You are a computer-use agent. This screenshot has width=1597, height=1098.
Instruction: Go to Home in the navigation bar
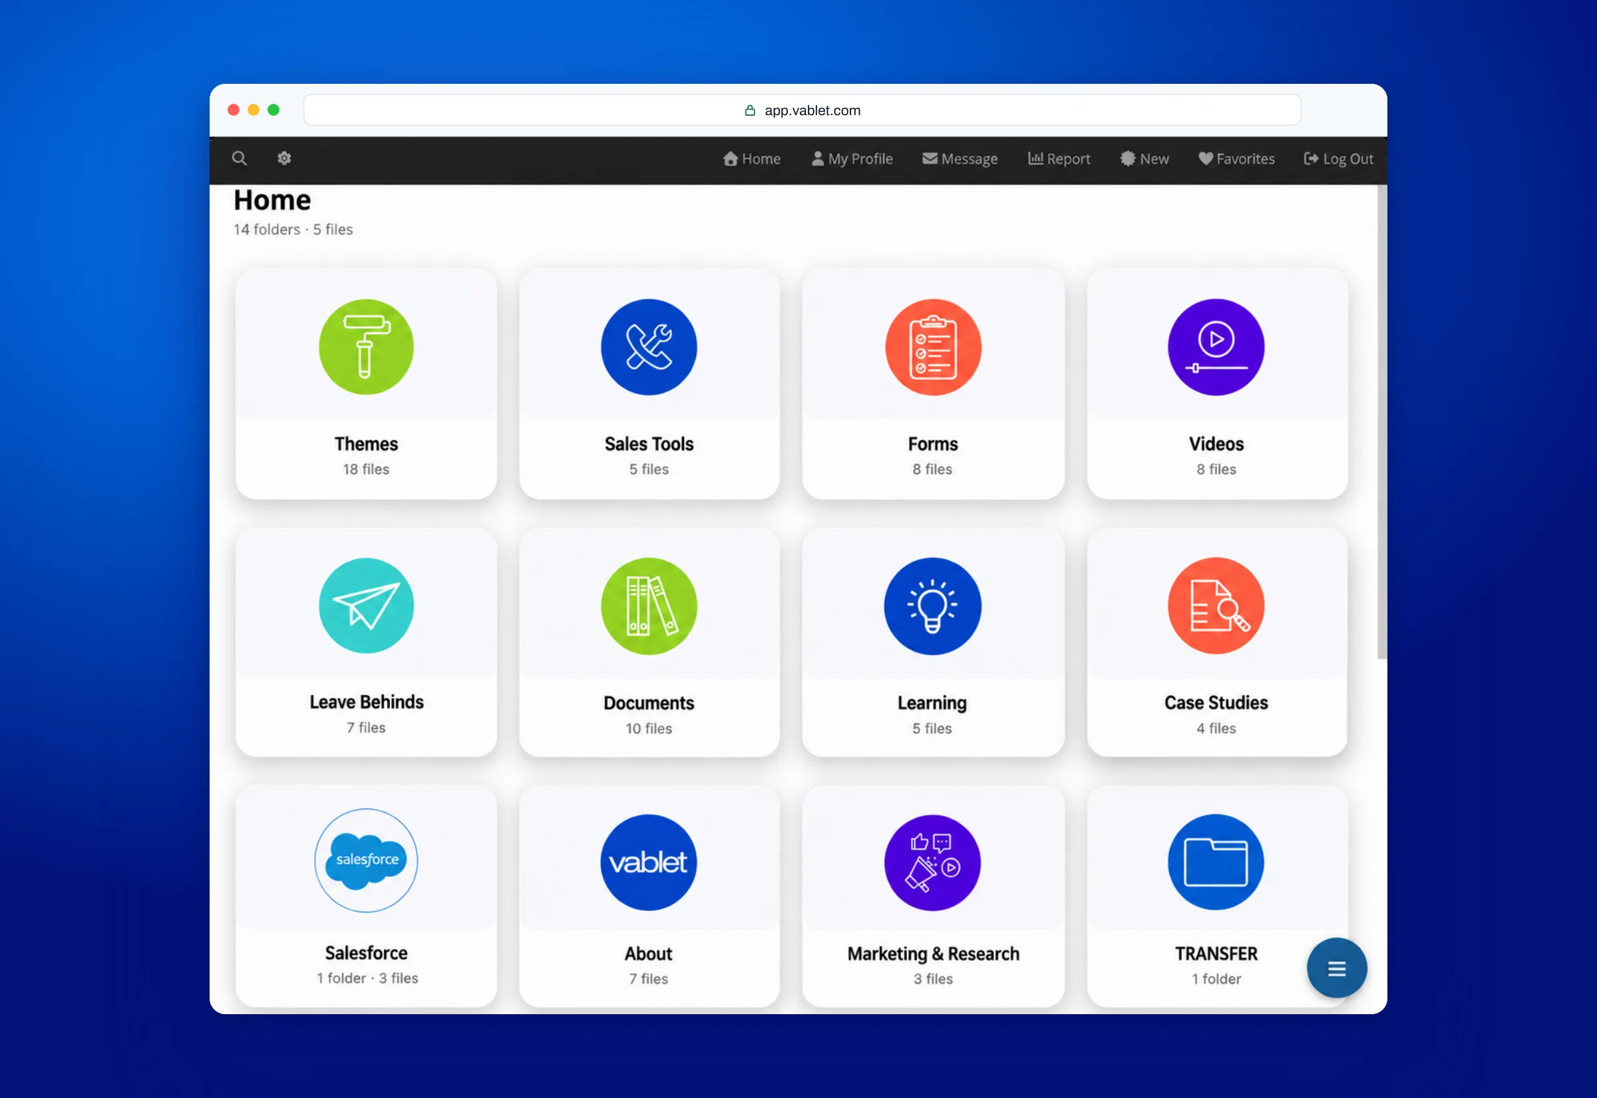(x=752, y=159)
